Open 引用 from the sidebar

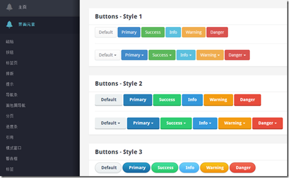click(10, 138)
